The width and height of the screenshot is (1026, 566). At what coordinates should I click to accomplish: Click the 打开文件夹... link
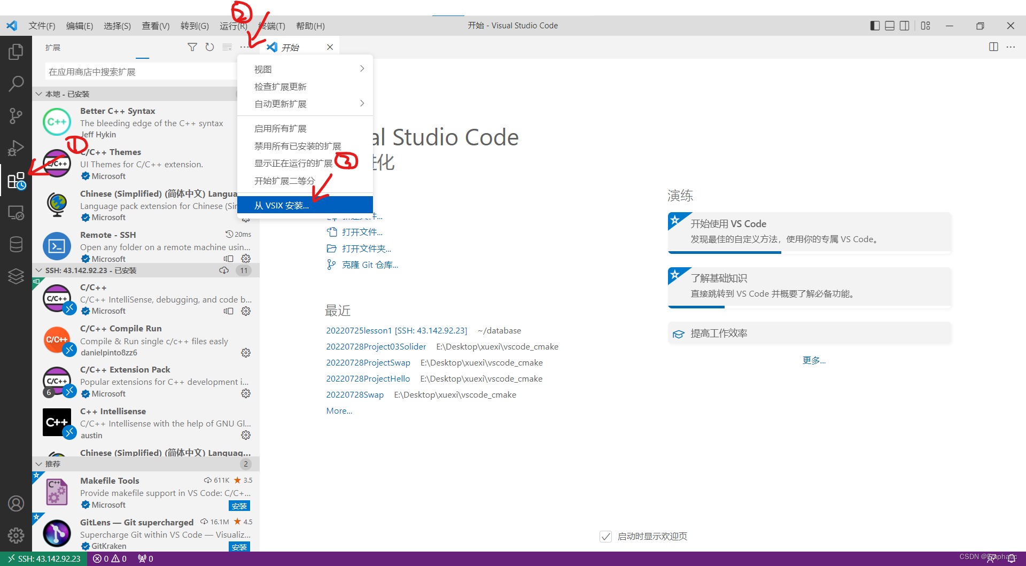pyautogui.click(x=367, y=249)
